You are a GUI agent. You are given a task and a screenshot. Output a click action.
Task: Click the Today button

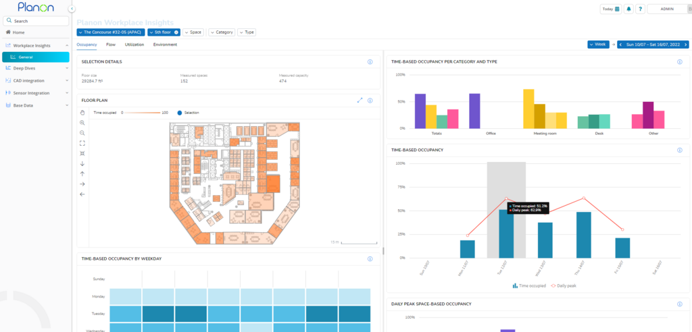(611, 9)
